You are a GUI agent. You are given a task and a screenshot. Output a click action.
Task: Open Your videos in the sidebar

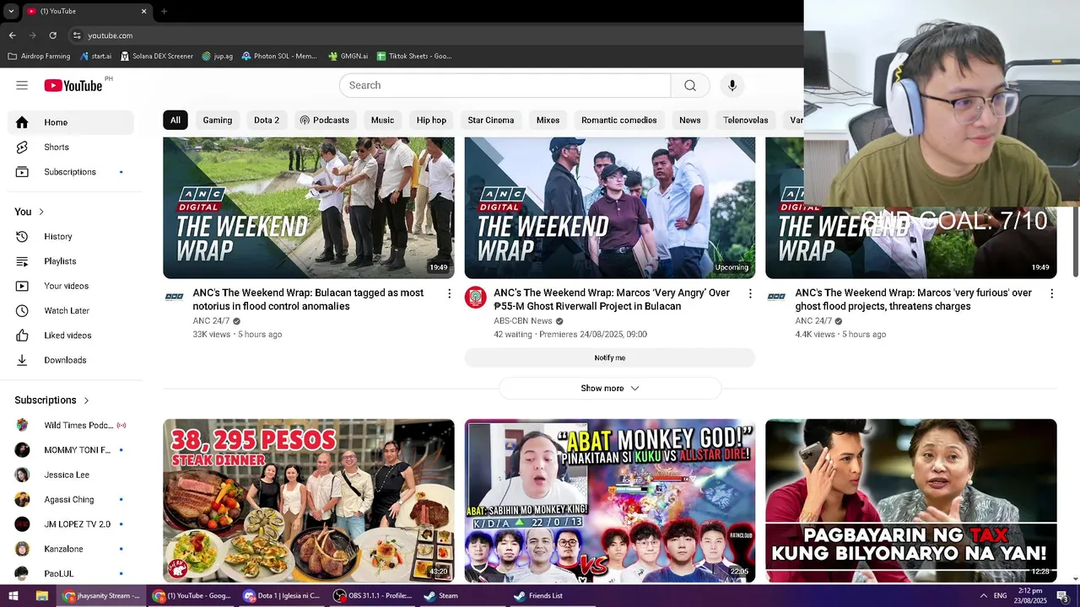click(71, 286)
